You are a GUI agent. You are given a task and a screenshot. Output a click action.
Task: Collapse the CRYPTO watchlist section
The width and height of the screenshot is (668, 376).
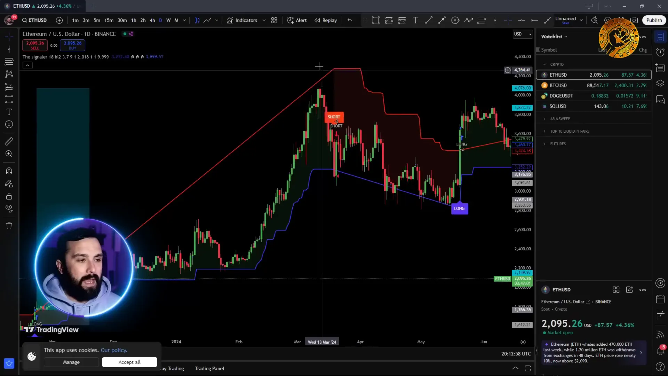544,64
